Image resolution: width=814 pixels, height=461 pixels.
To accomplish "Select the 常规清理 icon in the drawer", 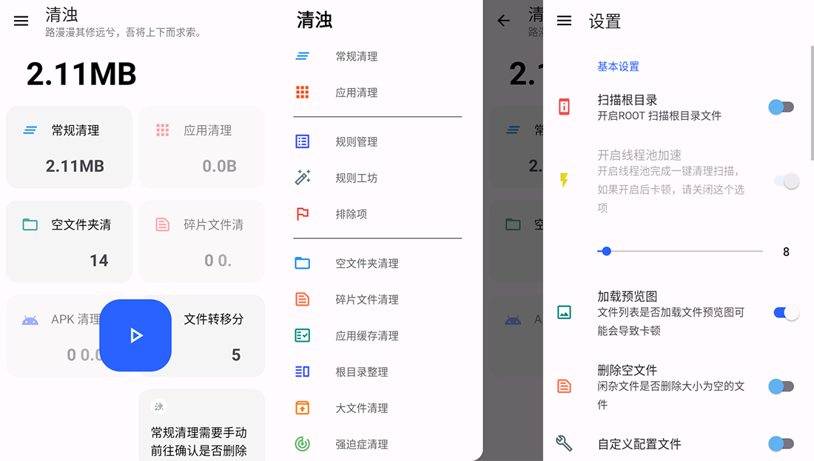I will (x=303, y=55).
